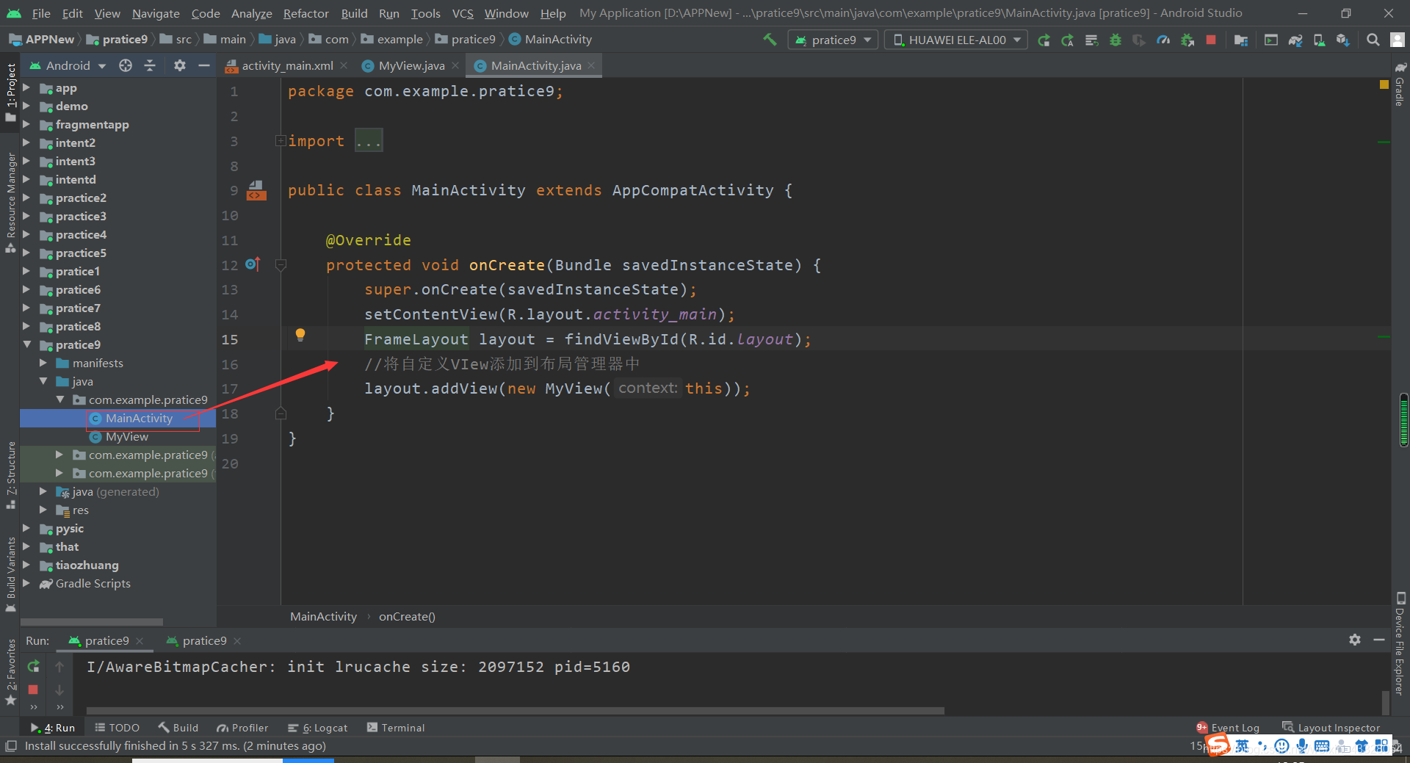Open the pratice9 run configuration dropdown

(833, 40)
